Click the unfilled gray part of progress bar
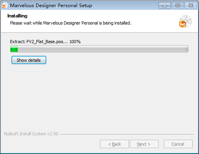This screenshot has height=154, width=199. click(103, 49)
